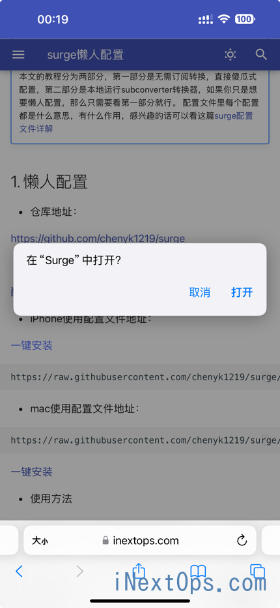280x608 pixels.
Task: Tap the first 一键安装 link for iPhone
Action: [32, 346]
